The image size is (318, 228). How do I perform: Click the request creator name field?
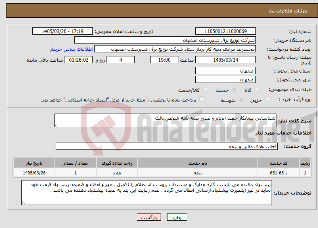click(175, 49)
